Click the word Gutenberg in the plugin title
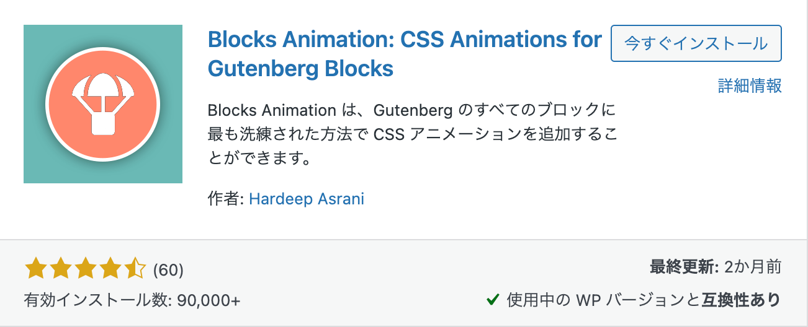Image resolution: width=808 pixels, height=327 pixels. click(256, 68)
